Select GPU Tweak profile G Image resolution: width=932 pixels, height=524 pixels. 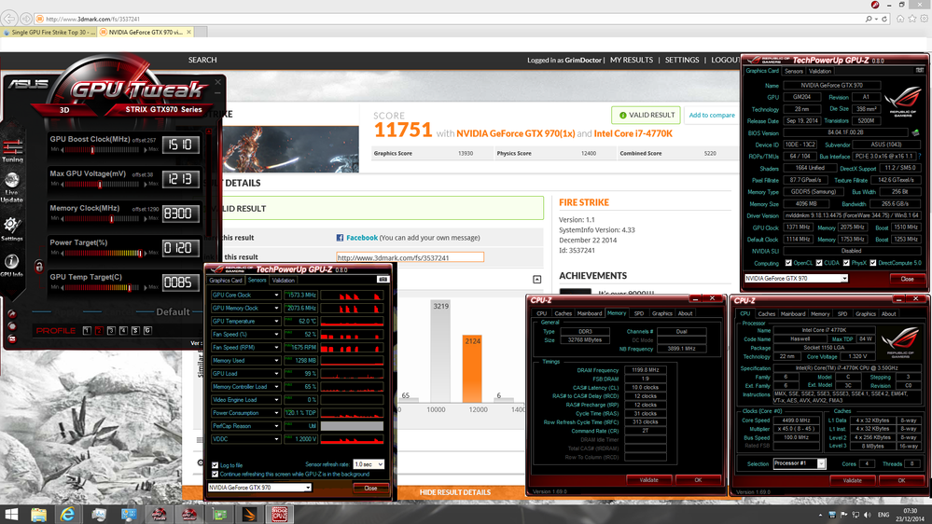coord(147,330)
